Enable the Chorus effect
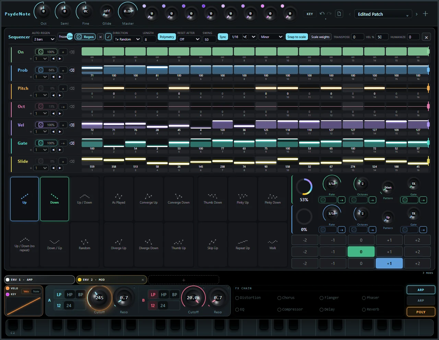 pyautogui.click(x=280, y=298)
